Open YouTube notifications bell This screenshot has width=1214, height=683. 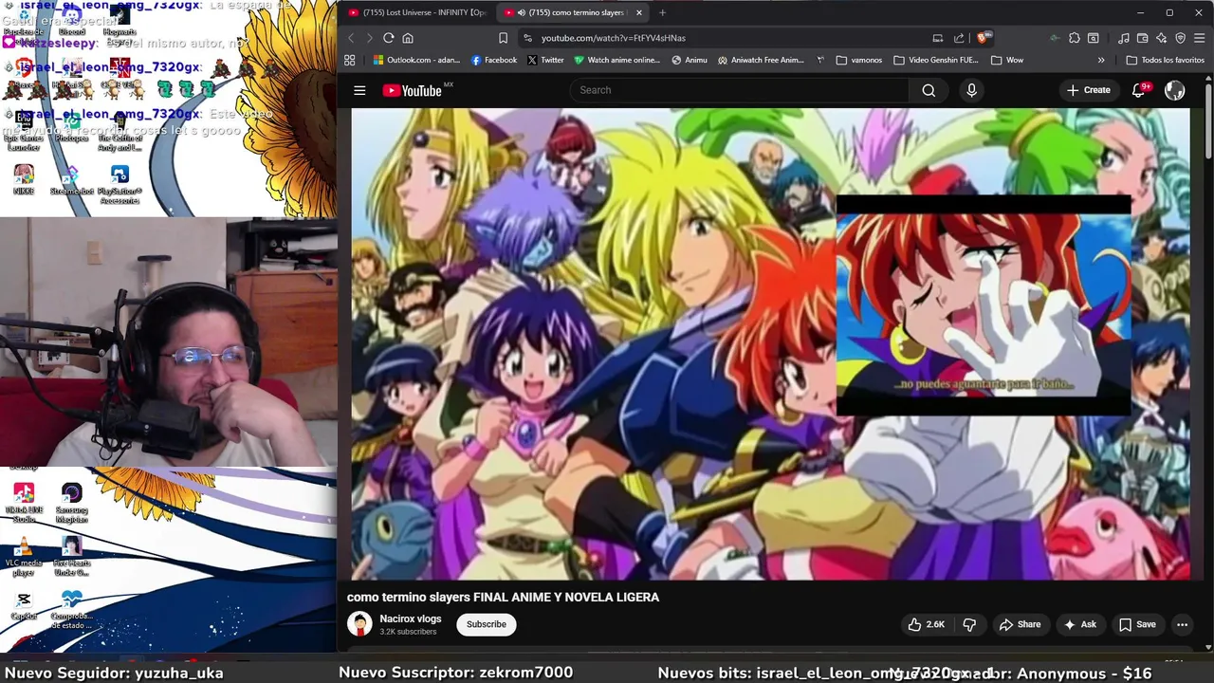1139,90
